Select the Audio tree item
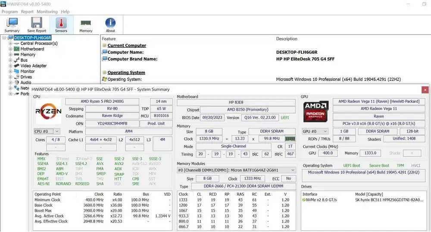 pos(26,82)
